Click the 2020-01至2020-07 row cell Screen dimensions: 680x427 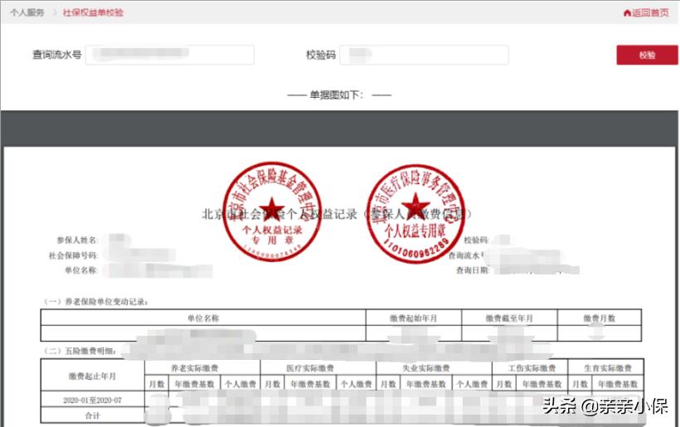point(92,400)
